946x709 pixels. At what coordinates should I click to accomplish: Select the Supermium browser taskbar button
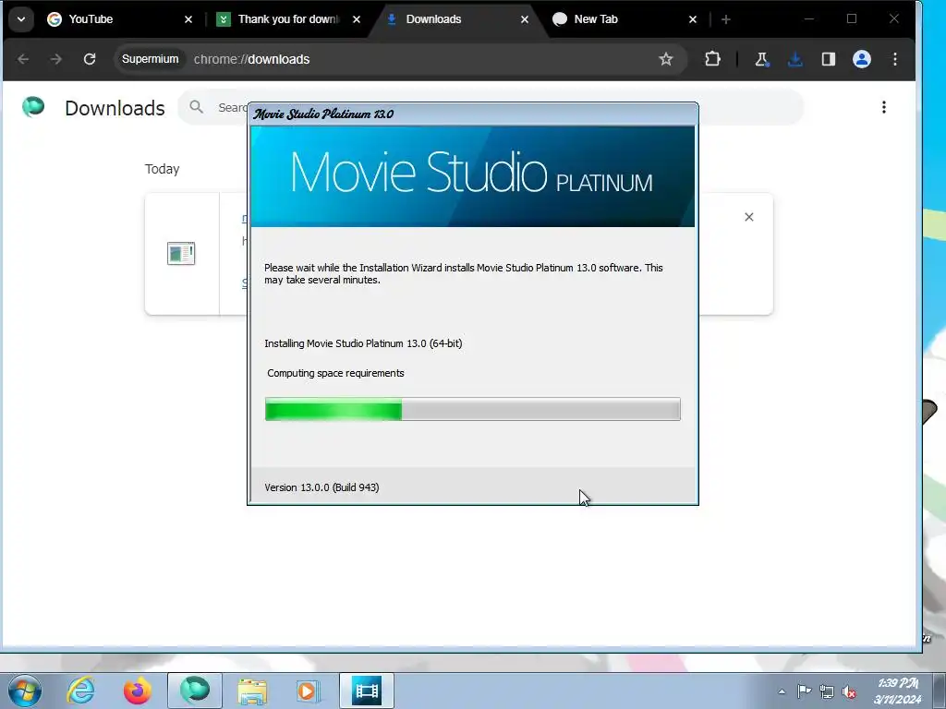pyautogui.click(x=195, y=691)
